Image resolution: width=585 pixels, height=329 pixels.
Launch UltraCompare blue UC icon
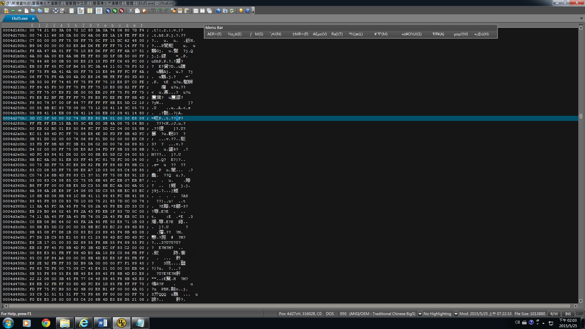(108, 11)
